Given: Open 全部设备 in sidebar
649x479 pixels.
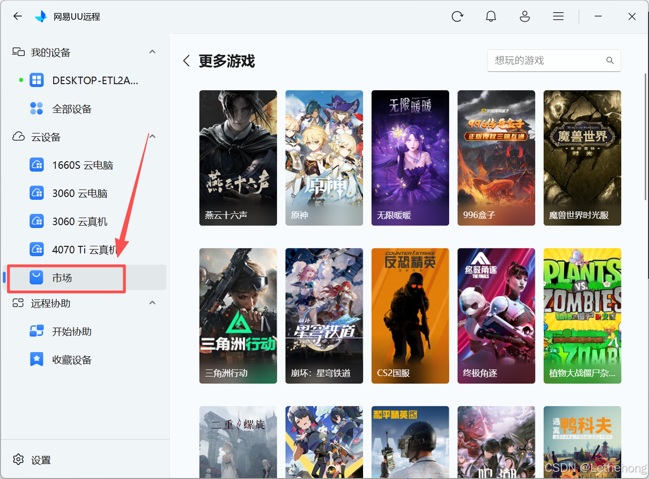Looking at the screenshot, I should point(85,108).
